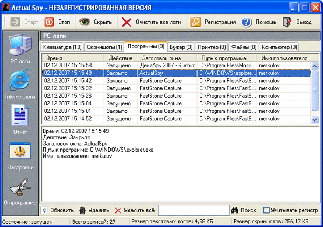The height and width of the screenshot is (227, 323).
Task: Open О программе quill icon
Action: (x=20, y=187)
